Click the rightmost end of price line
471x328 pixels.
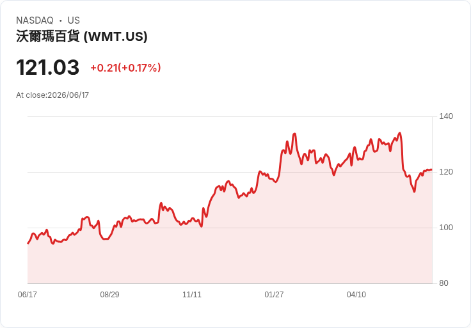coord(432,169)
